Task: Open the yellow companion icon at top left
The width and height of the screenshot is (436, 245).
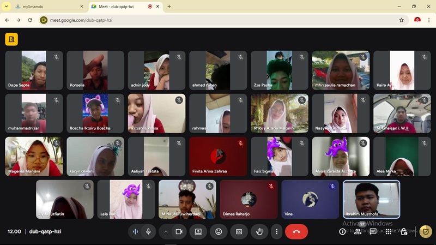Action: point(11,39)
